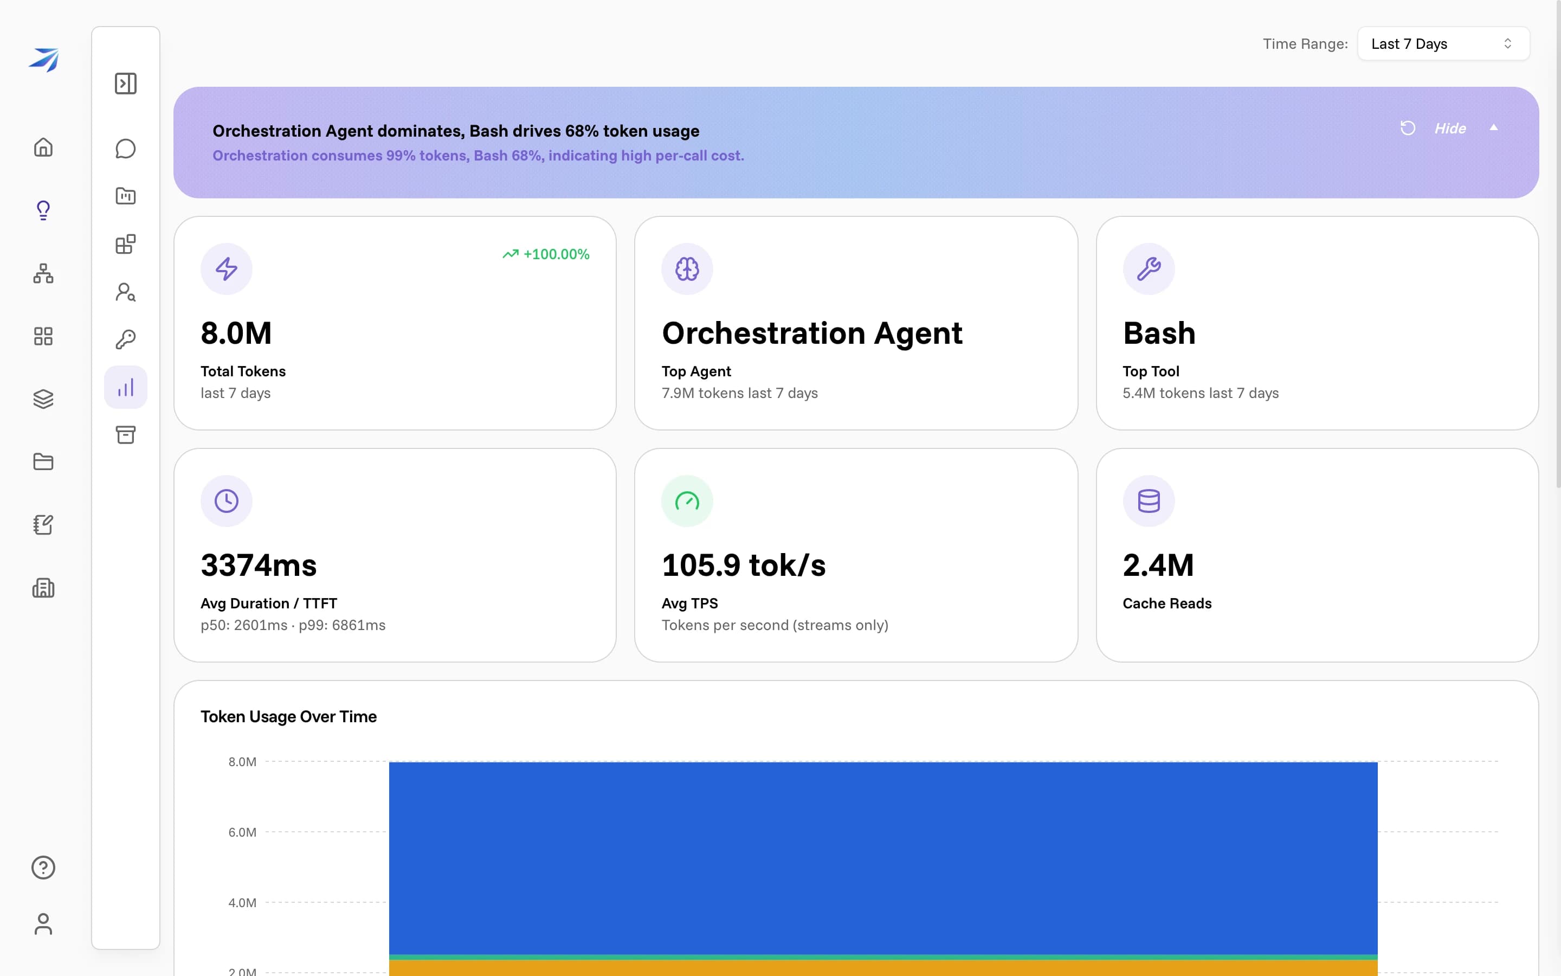The height and width of the screenshot is (976, 1561).
Task: Click the 105.9 tok/s value
Action: click(744, 566)
